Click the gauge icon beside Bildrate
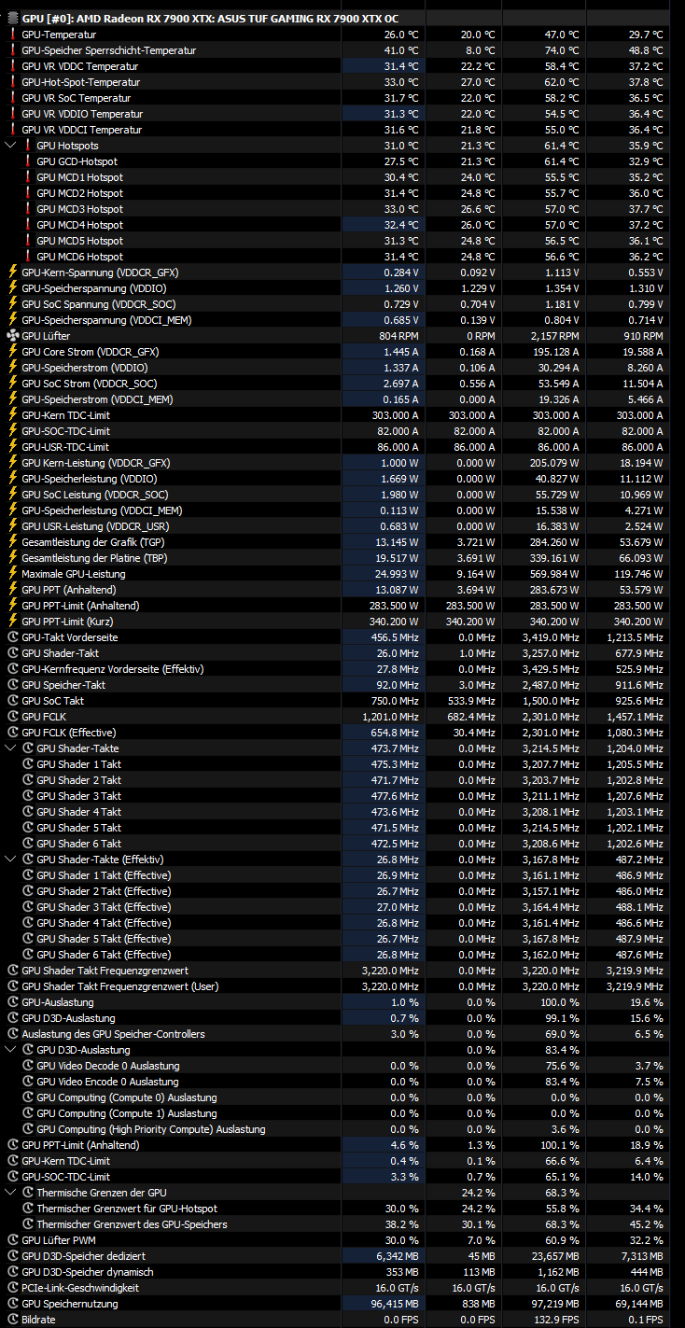This screenshot has height=1328, width=685. [x=12, y=1320]
